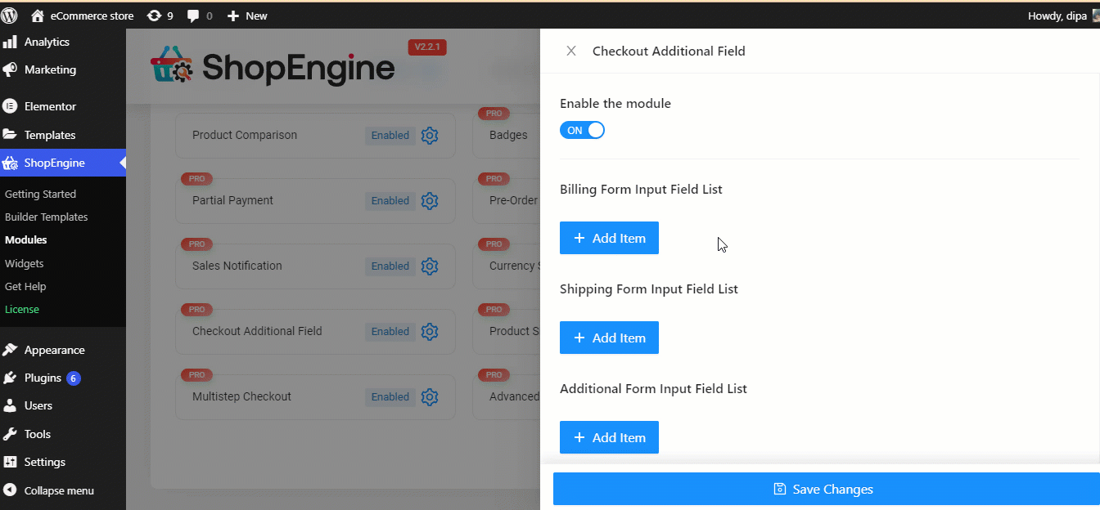Image resolution: width=1100 pixels, height=510 pixels.
Task: Open Partial Payment settings gear
Action: pyautogui.click(x=430, y=200)
